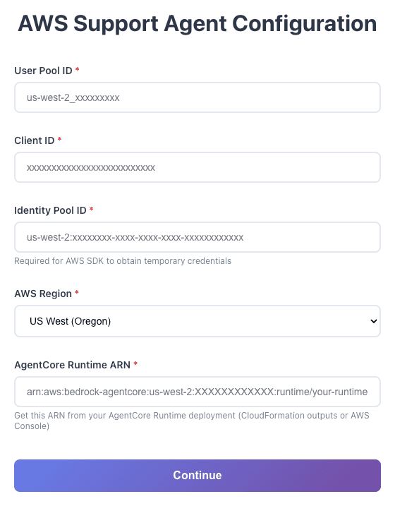The width and height of the screenshot is (395, 506).
Task: Click the Continue button
Action: [197, 476]
